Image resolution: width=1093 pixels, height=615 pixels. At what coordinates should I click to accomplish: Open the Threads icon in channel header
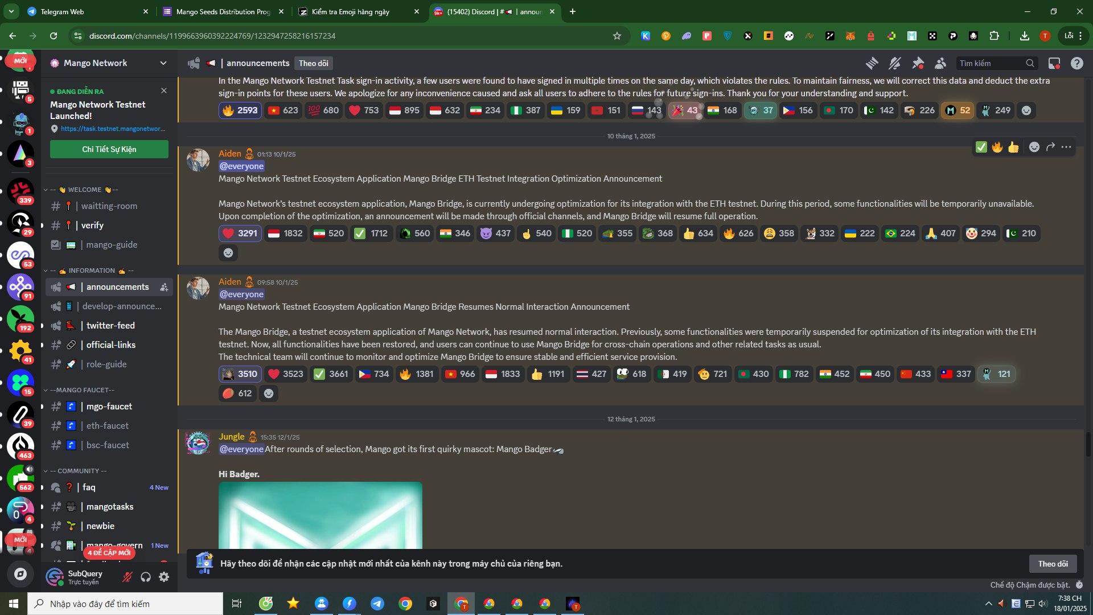pyautogui.click(x=872, y=63)
